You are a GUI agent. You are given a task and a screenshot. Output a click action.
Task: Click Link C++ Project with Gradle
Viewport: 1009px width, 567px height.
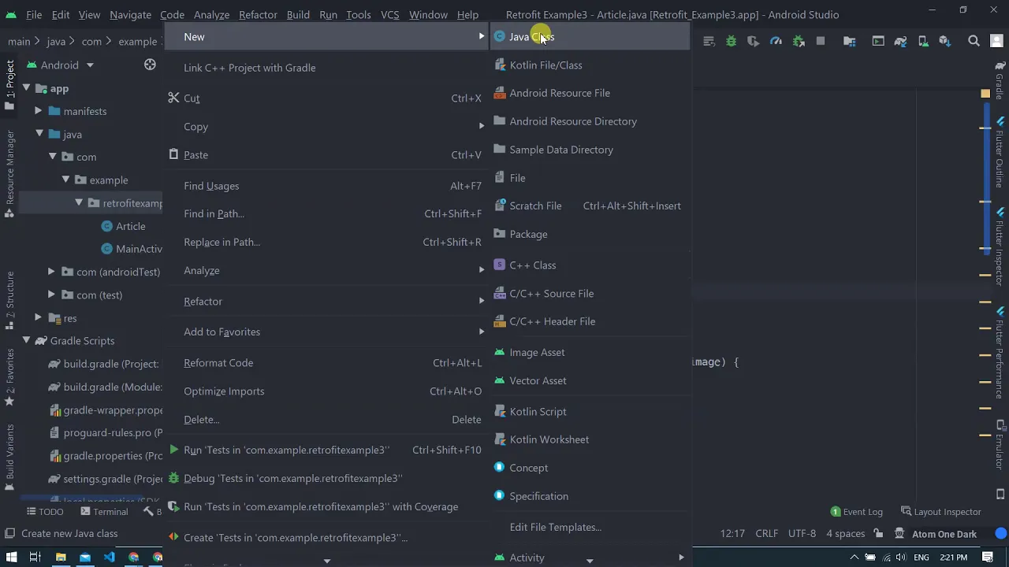coord(326,68)
